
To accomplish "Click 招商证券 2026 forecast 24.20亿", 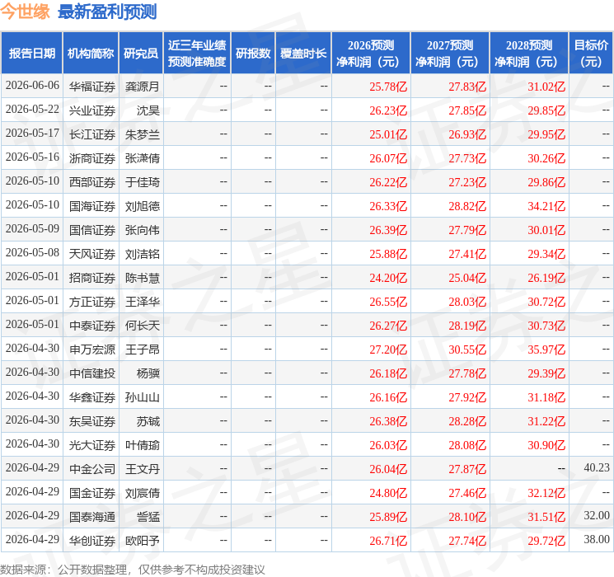I will point(388,278).
